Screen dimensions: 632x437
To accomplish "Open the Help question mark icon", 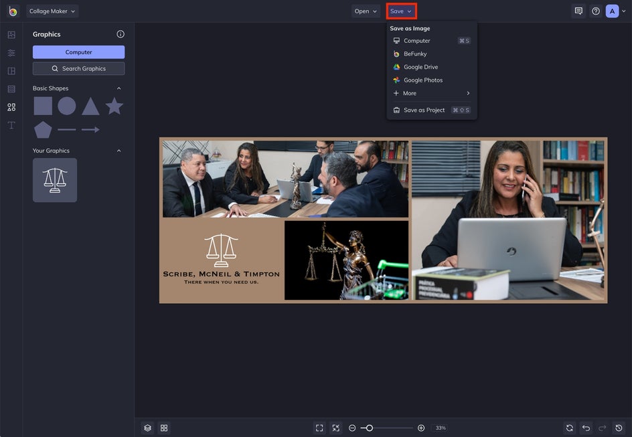I will click(596, 11).
